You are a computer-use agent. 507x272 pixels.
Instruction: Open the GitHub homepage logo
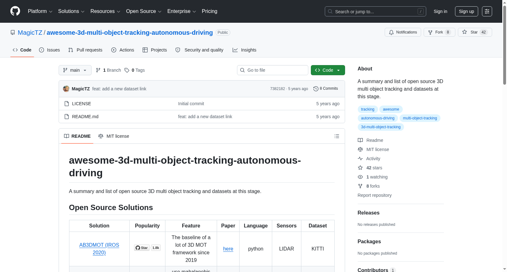tap(15, 11)
